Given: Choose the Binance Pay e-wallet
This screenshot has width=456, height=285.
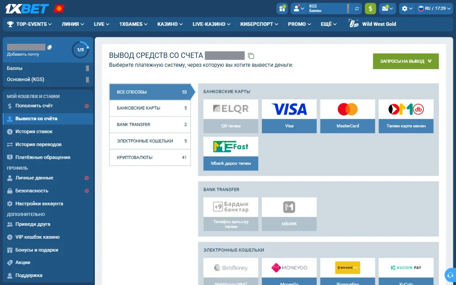Looking at the screenshot, I should [x=347, y=271].
